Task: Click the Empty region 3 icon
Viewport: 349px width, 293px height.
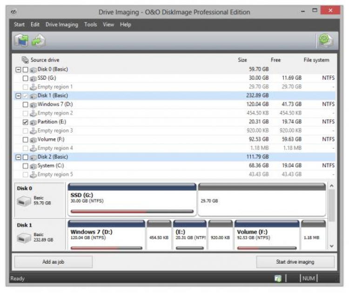Action: tap(34, 131)
